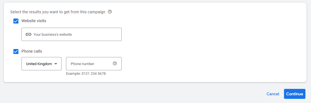Open help icon beside campaign results heading
The height and width of the screenshot is (103, 311).
[x=110, y=12]
